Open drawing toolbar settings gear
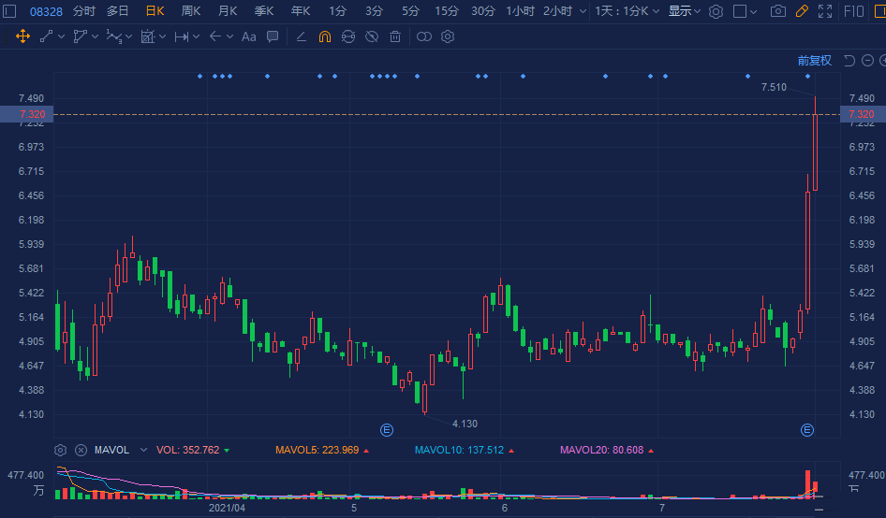This screenshot has width=886, height=518. point(448,36)
